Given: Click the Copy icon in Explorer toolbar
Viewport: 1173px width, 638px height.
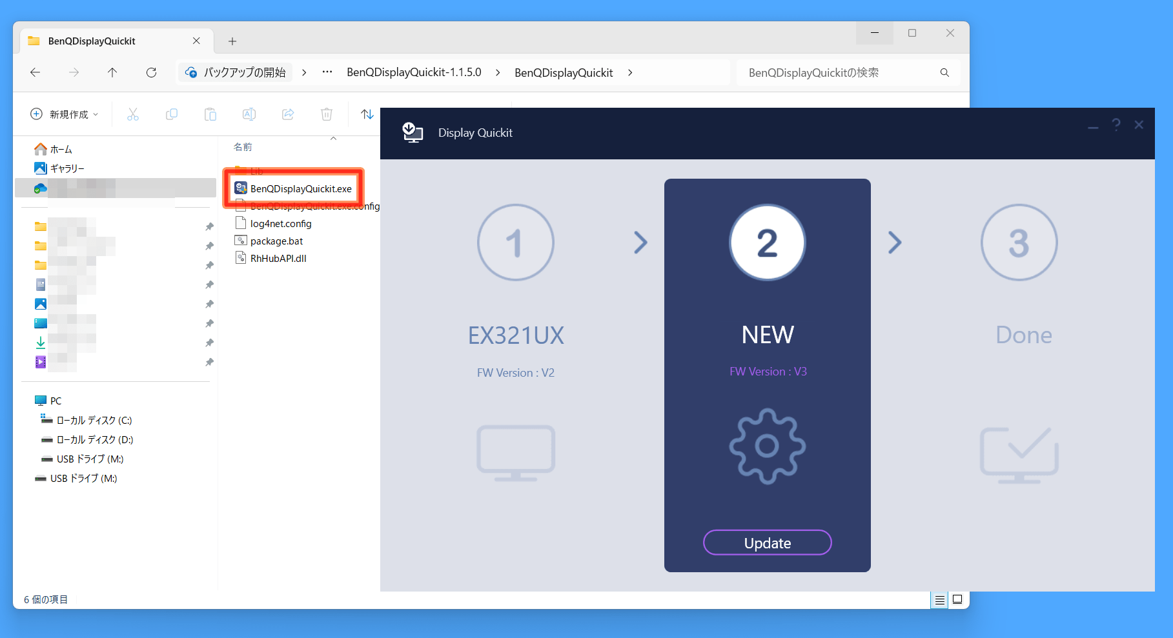Looking at the screenshot, I should pyautogui.click(x=172, y=114).
